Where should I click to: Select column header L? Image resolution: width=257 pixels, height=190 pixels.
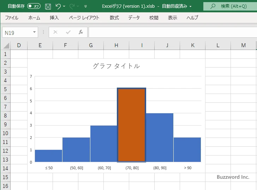pos(218,45)
